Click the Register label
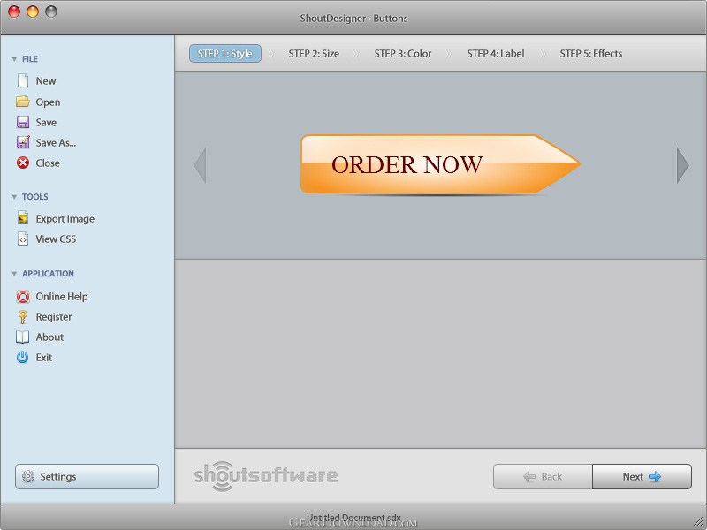The height and width of the screenshot is (530, 707). pyautogui.click(x=54, y=317)
